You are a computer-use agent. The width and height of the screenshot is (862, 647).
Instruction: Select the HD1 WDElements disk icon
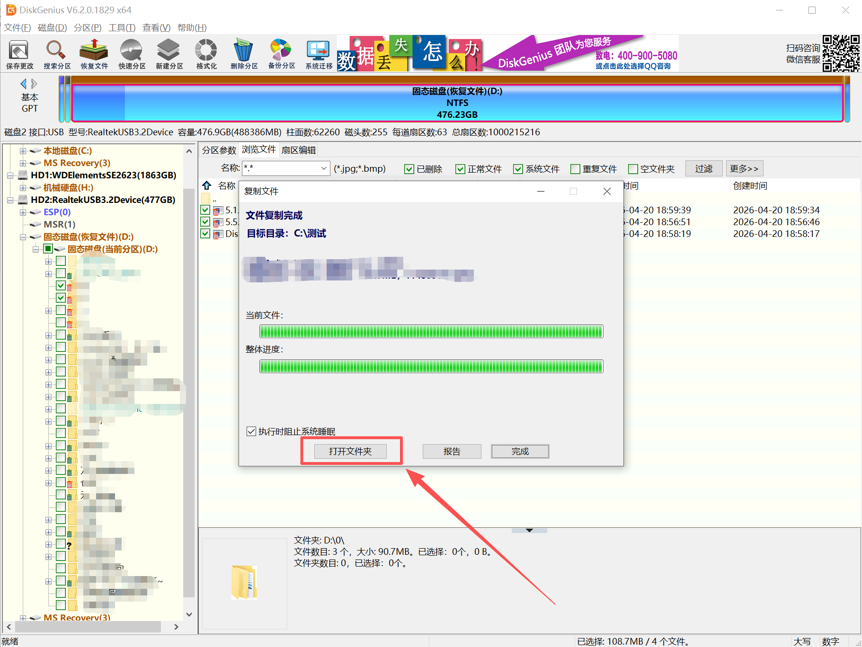pos(23,175)
